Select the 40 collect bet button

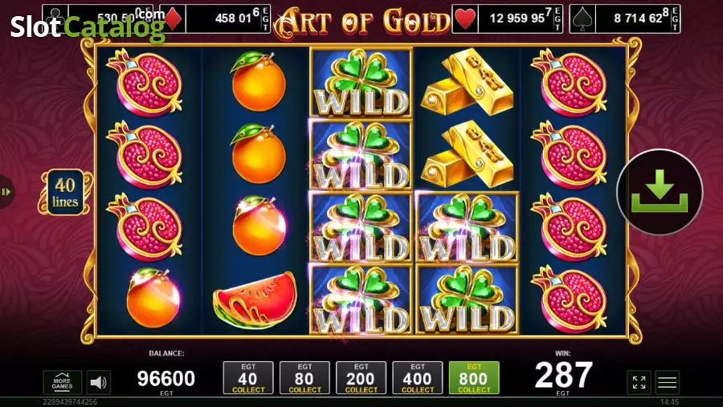coord(248,378)
